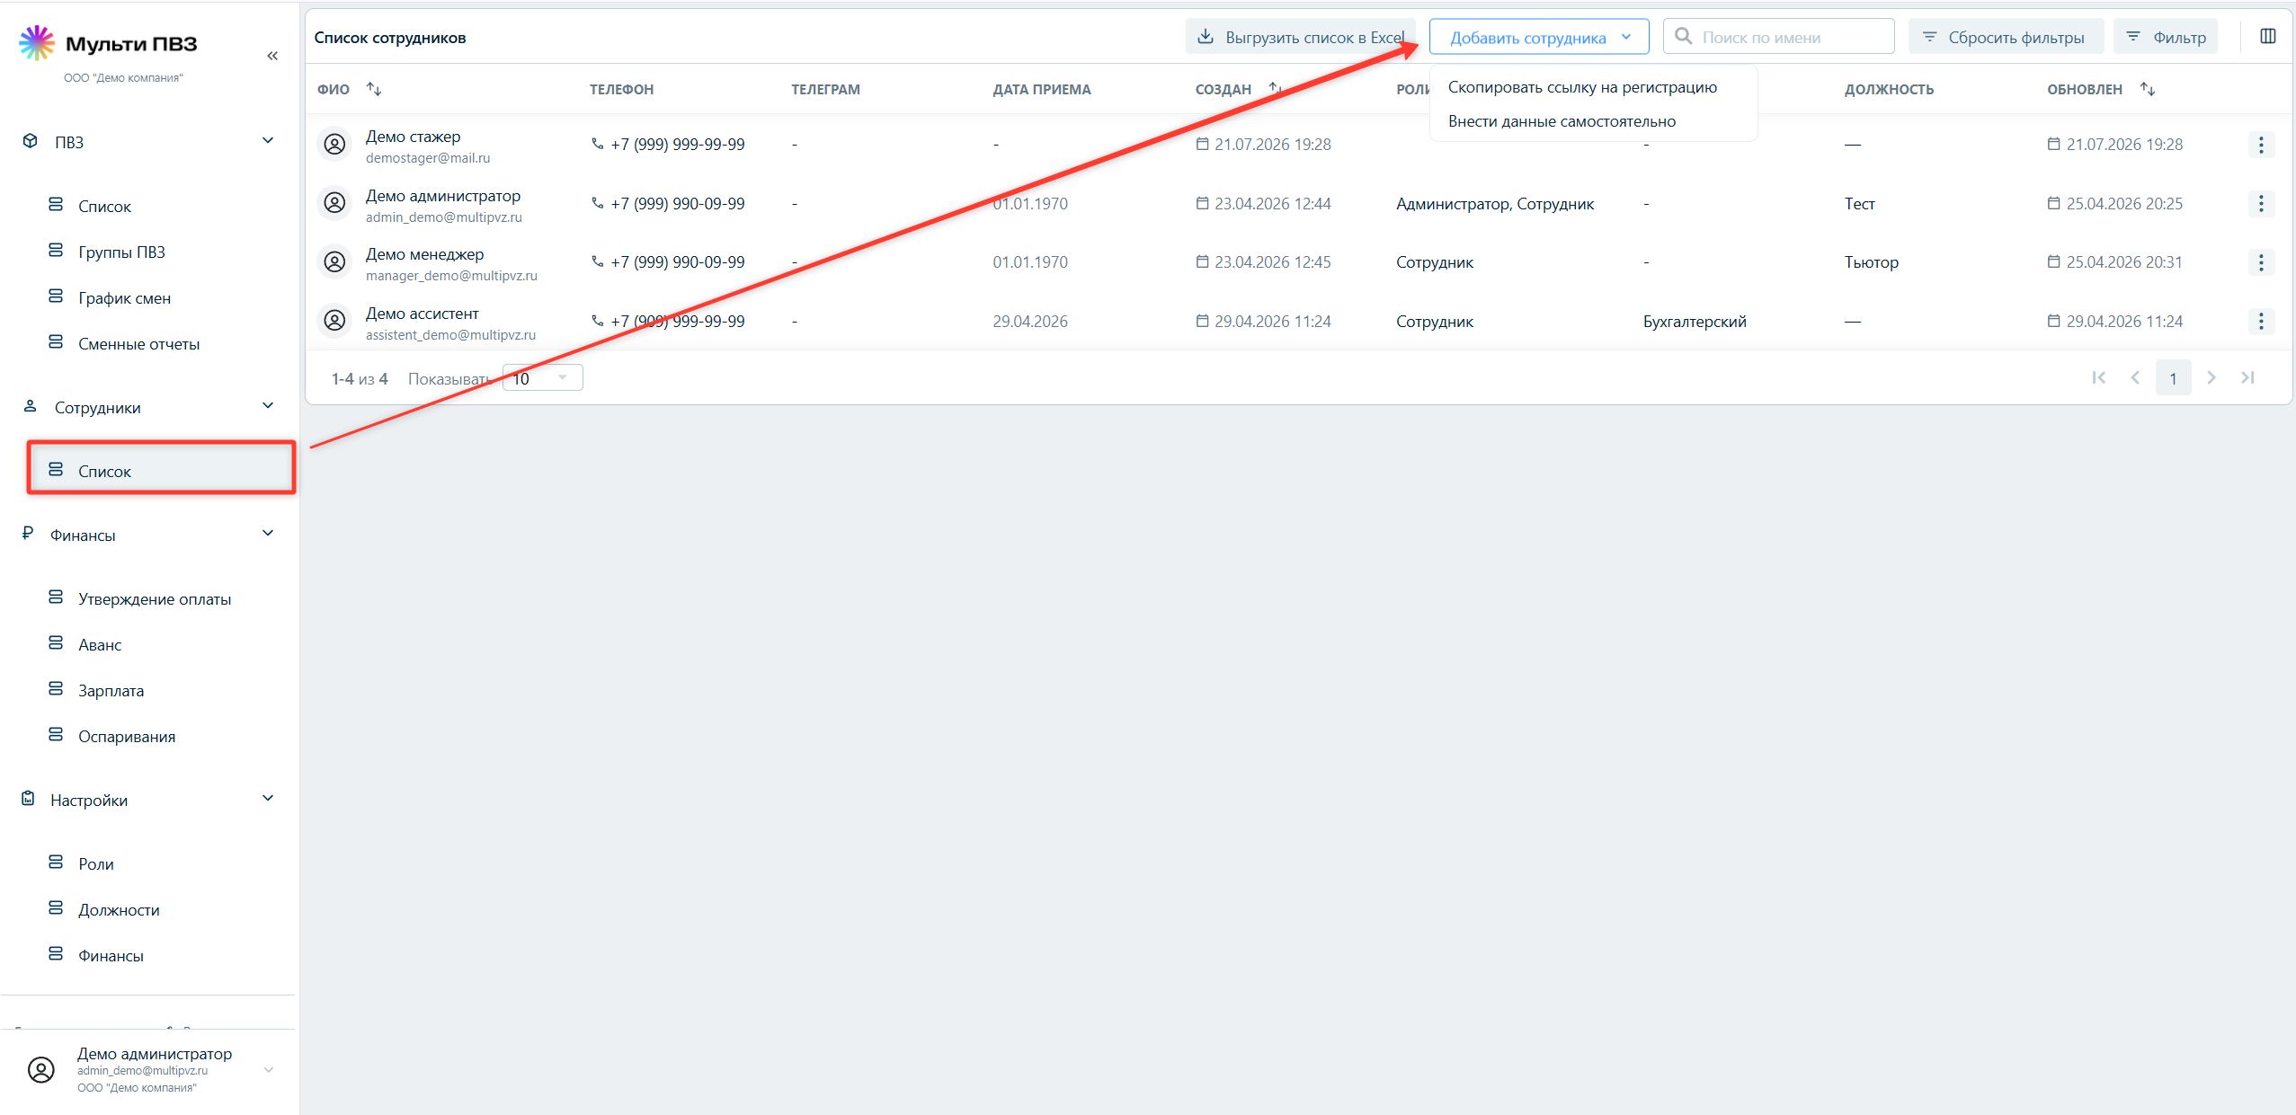The width and height of the screenshot is (2296, 1115).
Task: Click email manager_demo@multipvz.ru
Action: (x=451, y=276)
